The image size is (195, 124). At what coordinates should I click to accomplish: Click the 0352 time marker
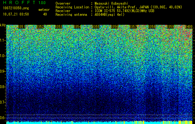pos(40,27)
